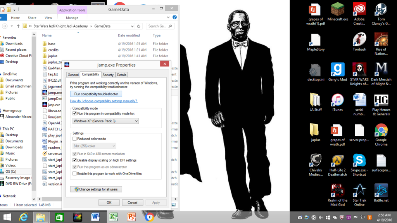This screenshot has width=397, height=223.
Task: Open the Rise of Nations desktop icon
Action: [381, 44]
